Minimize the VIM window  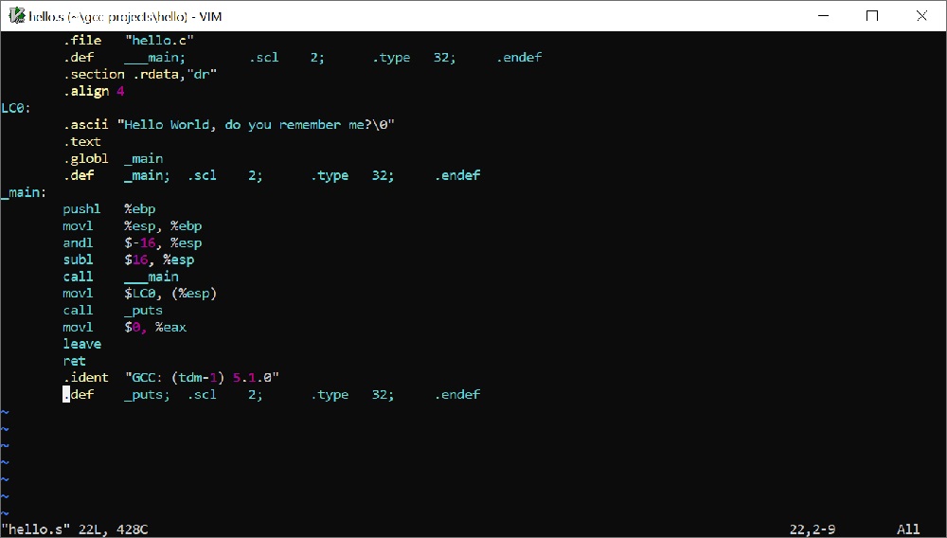point(823,16)
